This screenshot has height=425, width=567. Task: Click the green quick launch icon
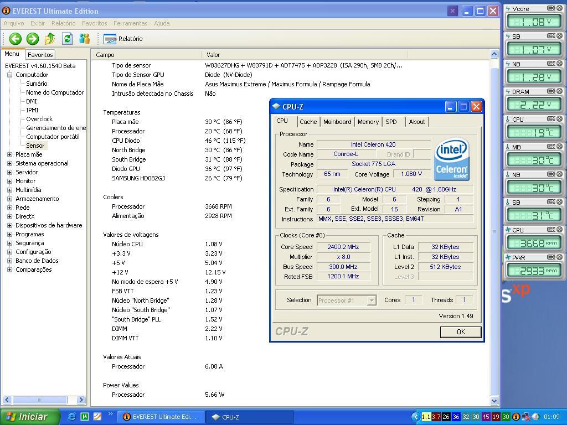[85, 417]
